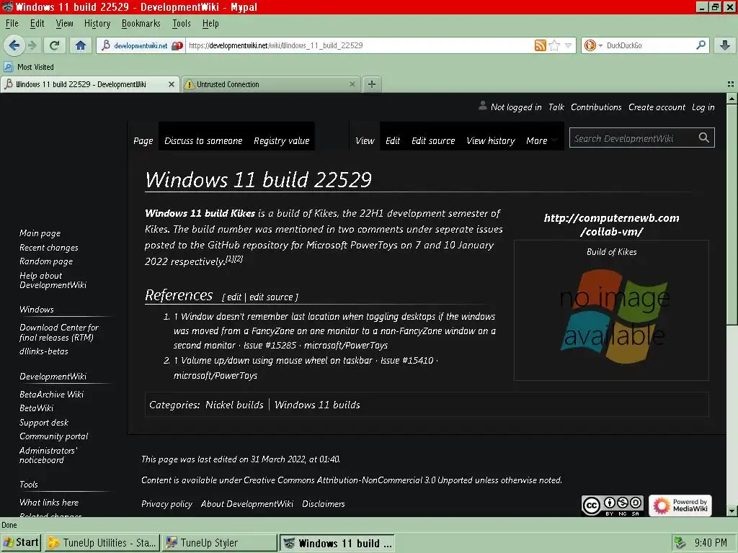This screenshot has width=738, height=553.
Task: Expand the More dropdown menu
Action: tap(541, 140)
